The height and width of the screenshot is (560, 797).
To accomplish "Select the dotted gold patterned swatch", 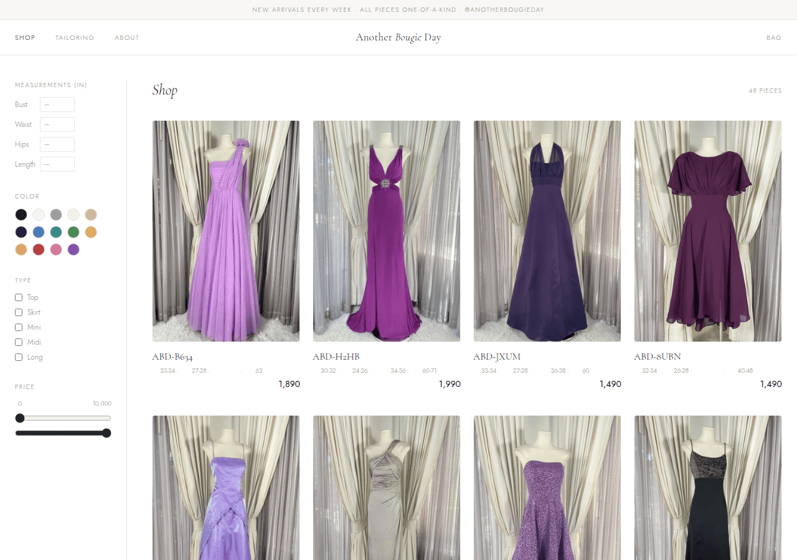I will pyautogui.click(x=21, y=250).
